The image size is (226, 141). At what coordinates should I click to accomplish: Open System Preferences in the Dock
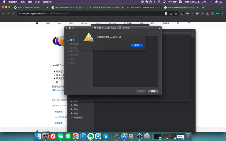(x=46, y=136)
